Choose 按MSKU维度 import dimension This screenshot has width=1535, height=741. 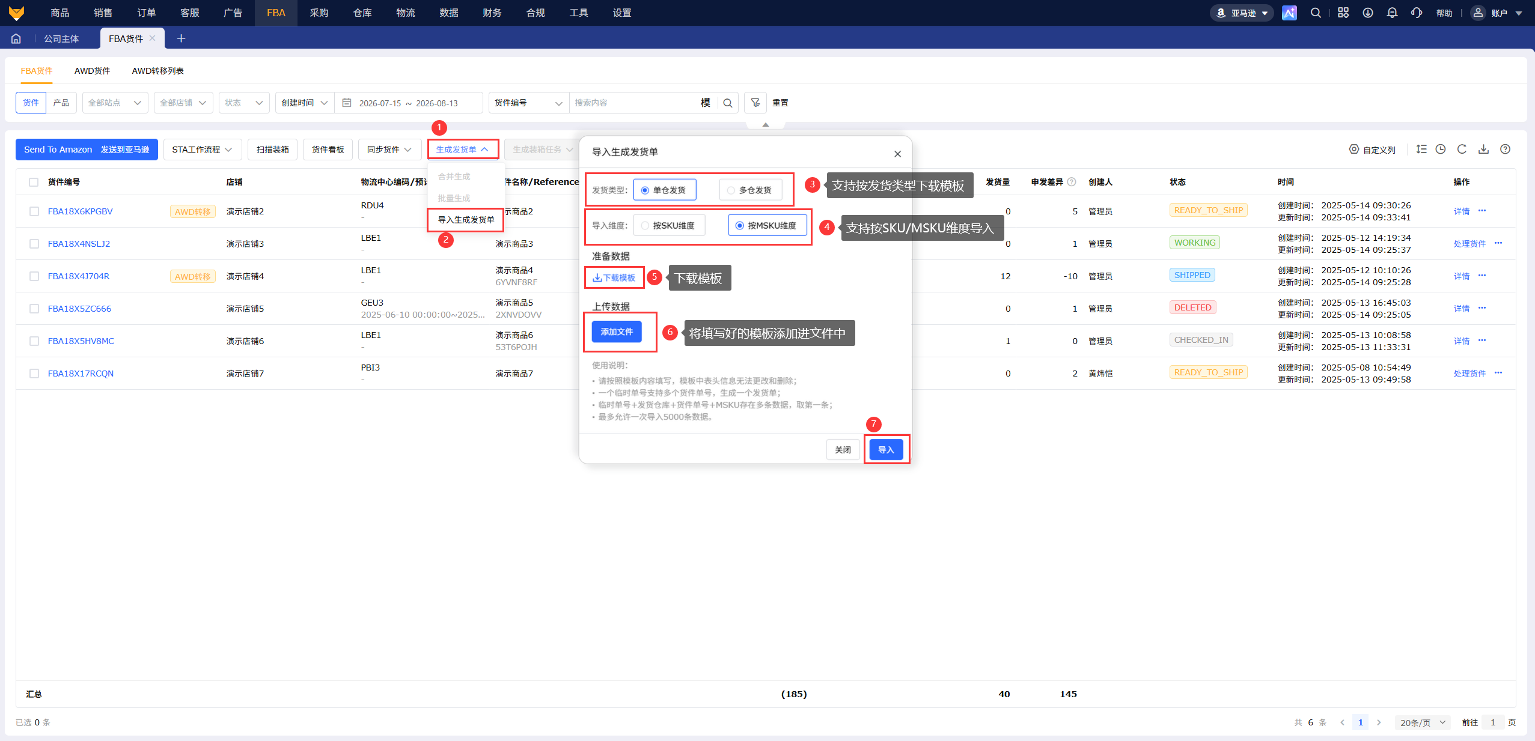(767, 225)
